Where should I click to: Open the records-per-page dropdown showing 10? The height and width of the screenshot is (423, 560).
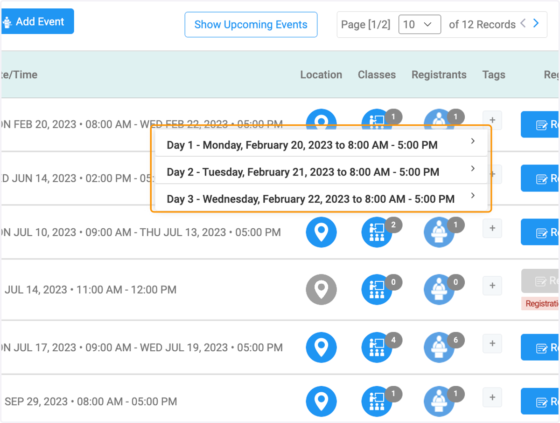(420, 24)
